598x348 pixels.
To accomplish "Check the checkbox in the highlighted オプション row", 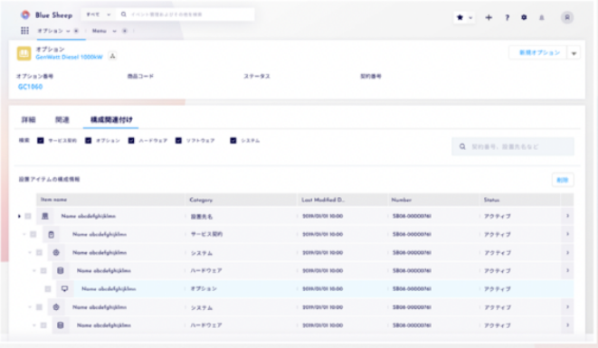I will pyautogui.click(x=48, y=289).
